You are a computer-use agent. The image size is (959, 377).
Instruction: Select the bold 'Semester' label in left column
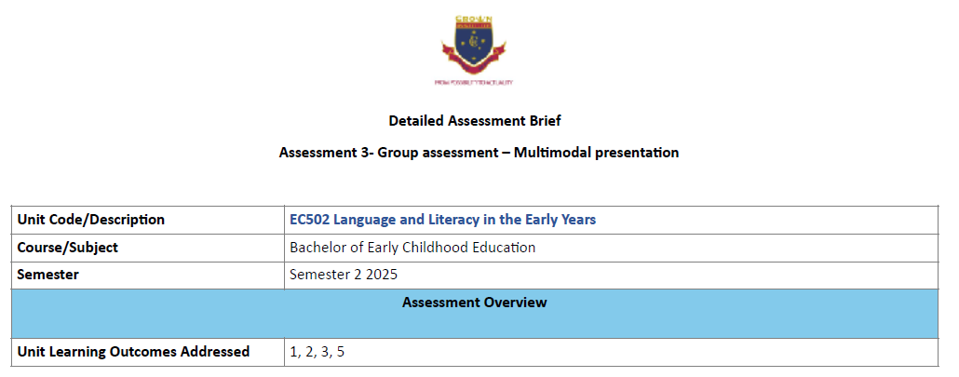click(48, 275)
